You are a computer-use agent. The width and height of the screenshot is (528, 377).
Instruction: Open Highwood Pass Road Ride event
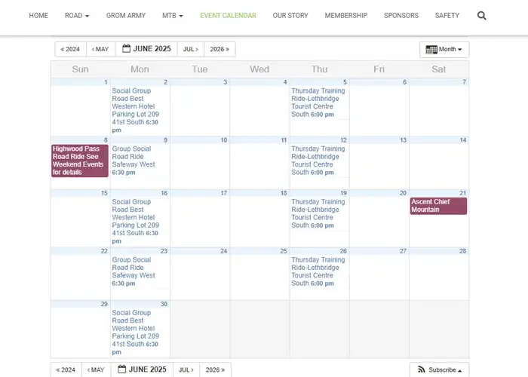click(80, 161)
